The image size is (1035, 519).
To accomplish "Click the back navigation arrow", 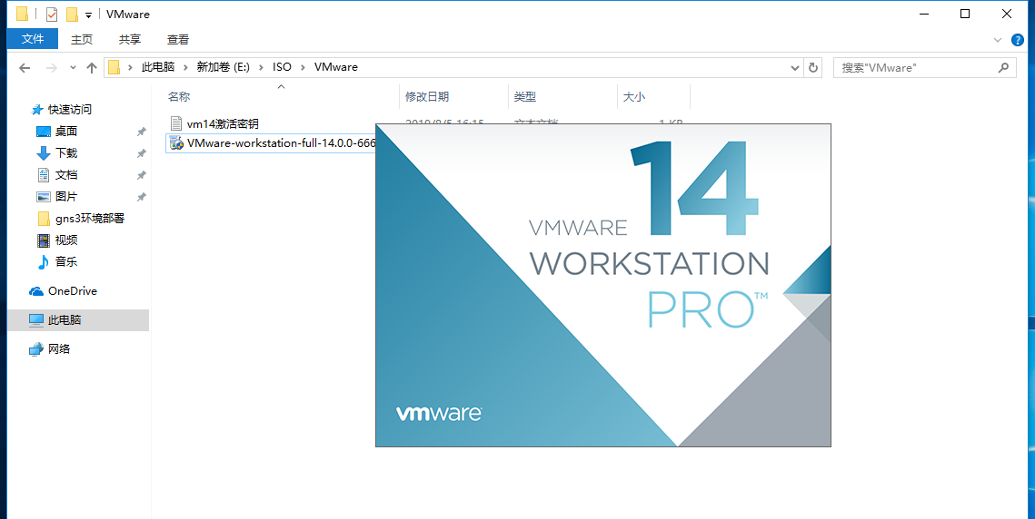I will click(x=25, y=67).
